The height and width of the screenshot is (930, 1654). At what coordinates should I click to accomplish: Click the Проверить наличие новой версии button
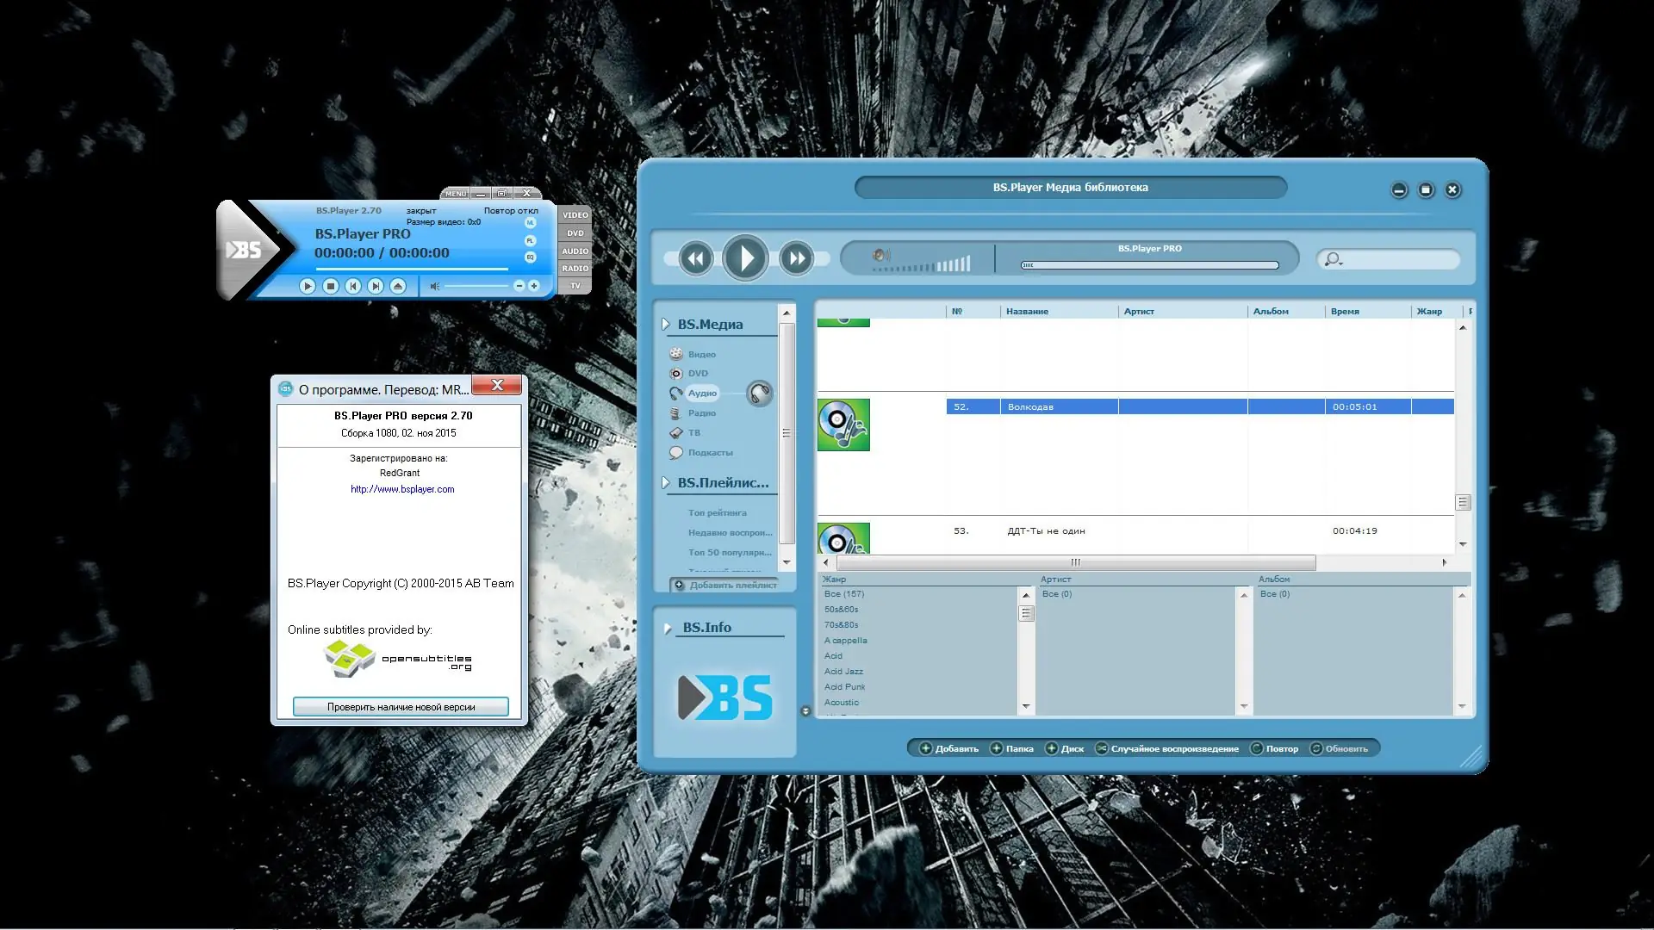(x=401, y=707)
